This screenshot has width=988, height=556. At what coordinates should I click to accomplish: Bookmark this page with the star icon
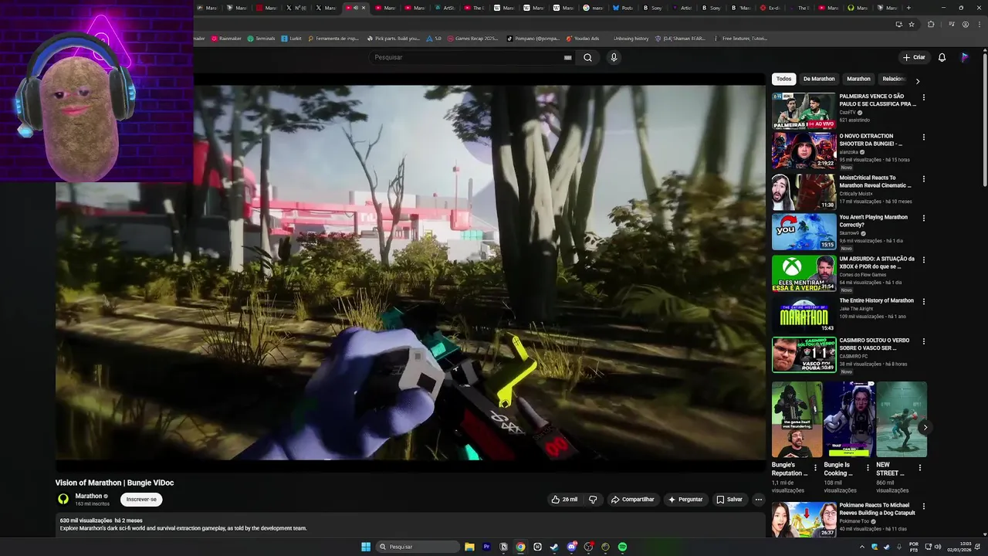tap(912, 24)
